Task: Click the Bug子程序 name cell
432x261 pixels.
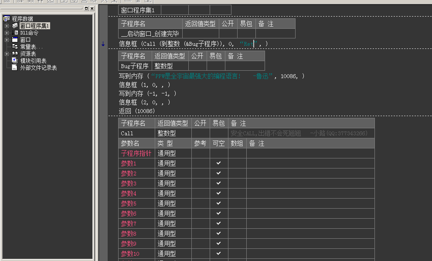Action: [135, 66]
